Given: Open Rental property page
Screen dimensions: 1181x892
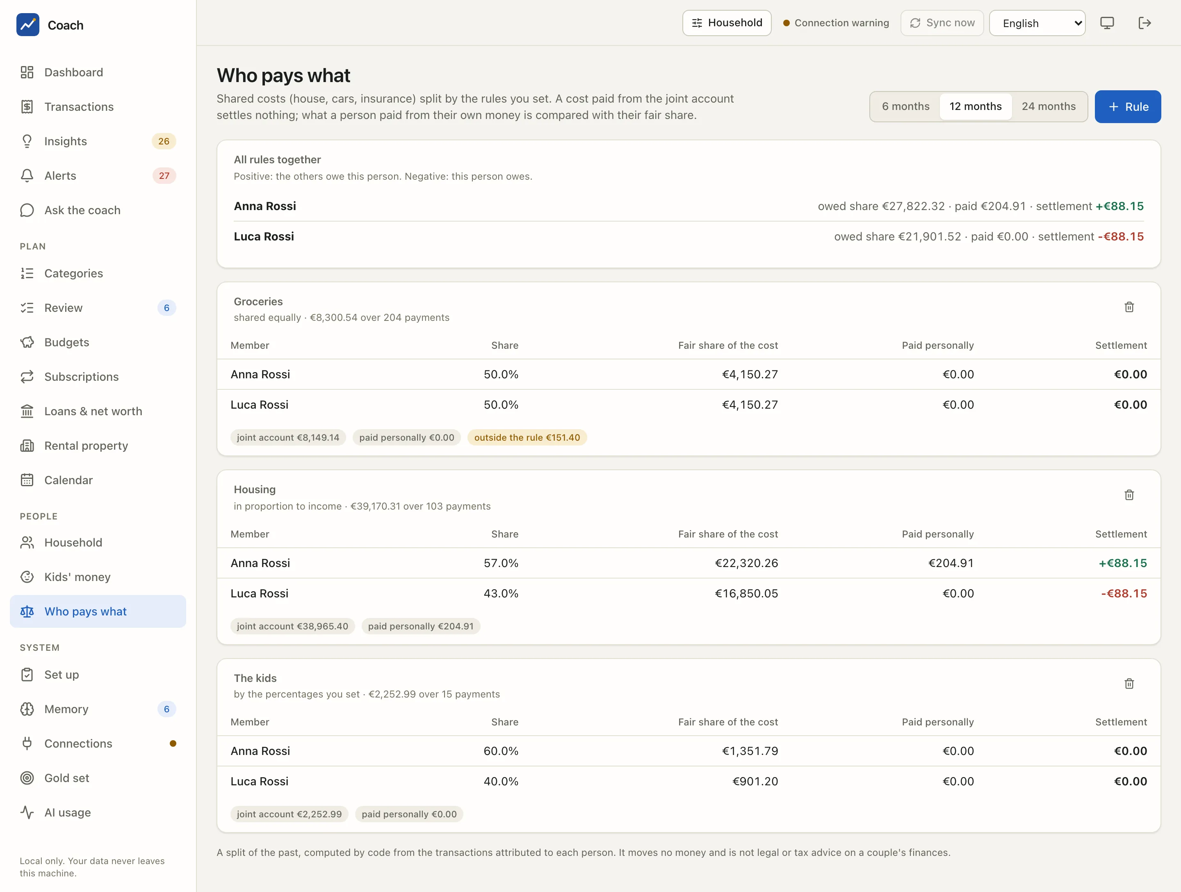Looking at the screenshot, I should [x=98, y=446].
